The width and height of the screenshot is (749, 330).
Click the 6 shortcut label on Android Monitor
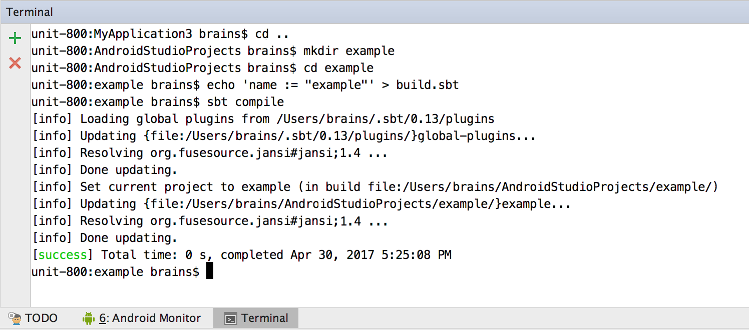(103, 317)
